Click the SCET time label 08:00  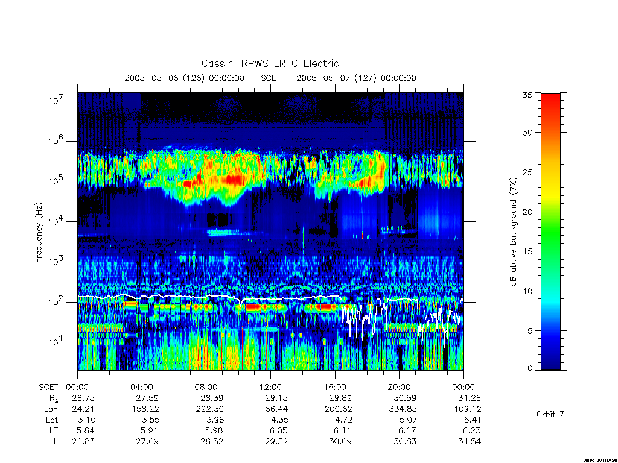click(x=206, y=387)
